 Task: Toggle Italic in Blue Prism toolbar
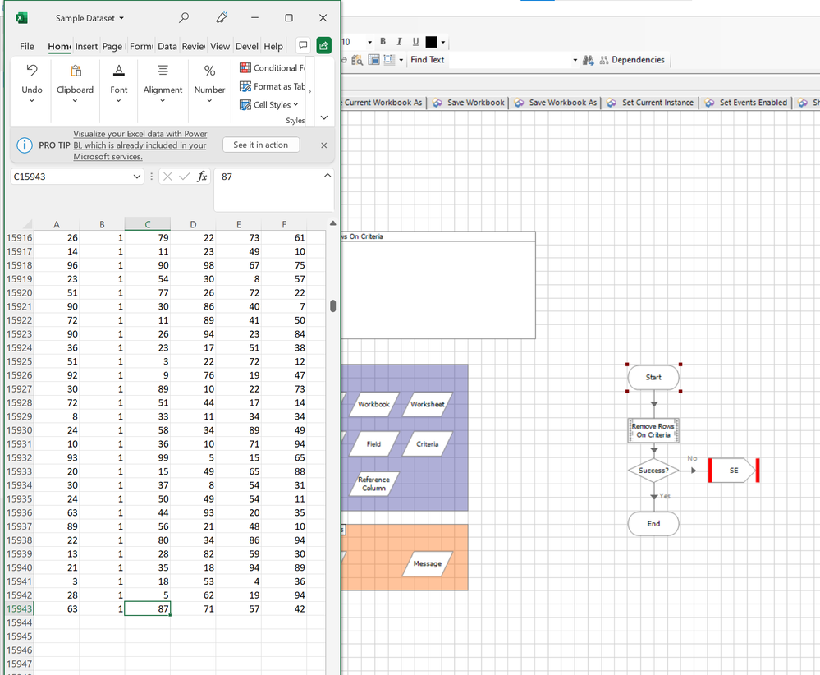(399, 41)
